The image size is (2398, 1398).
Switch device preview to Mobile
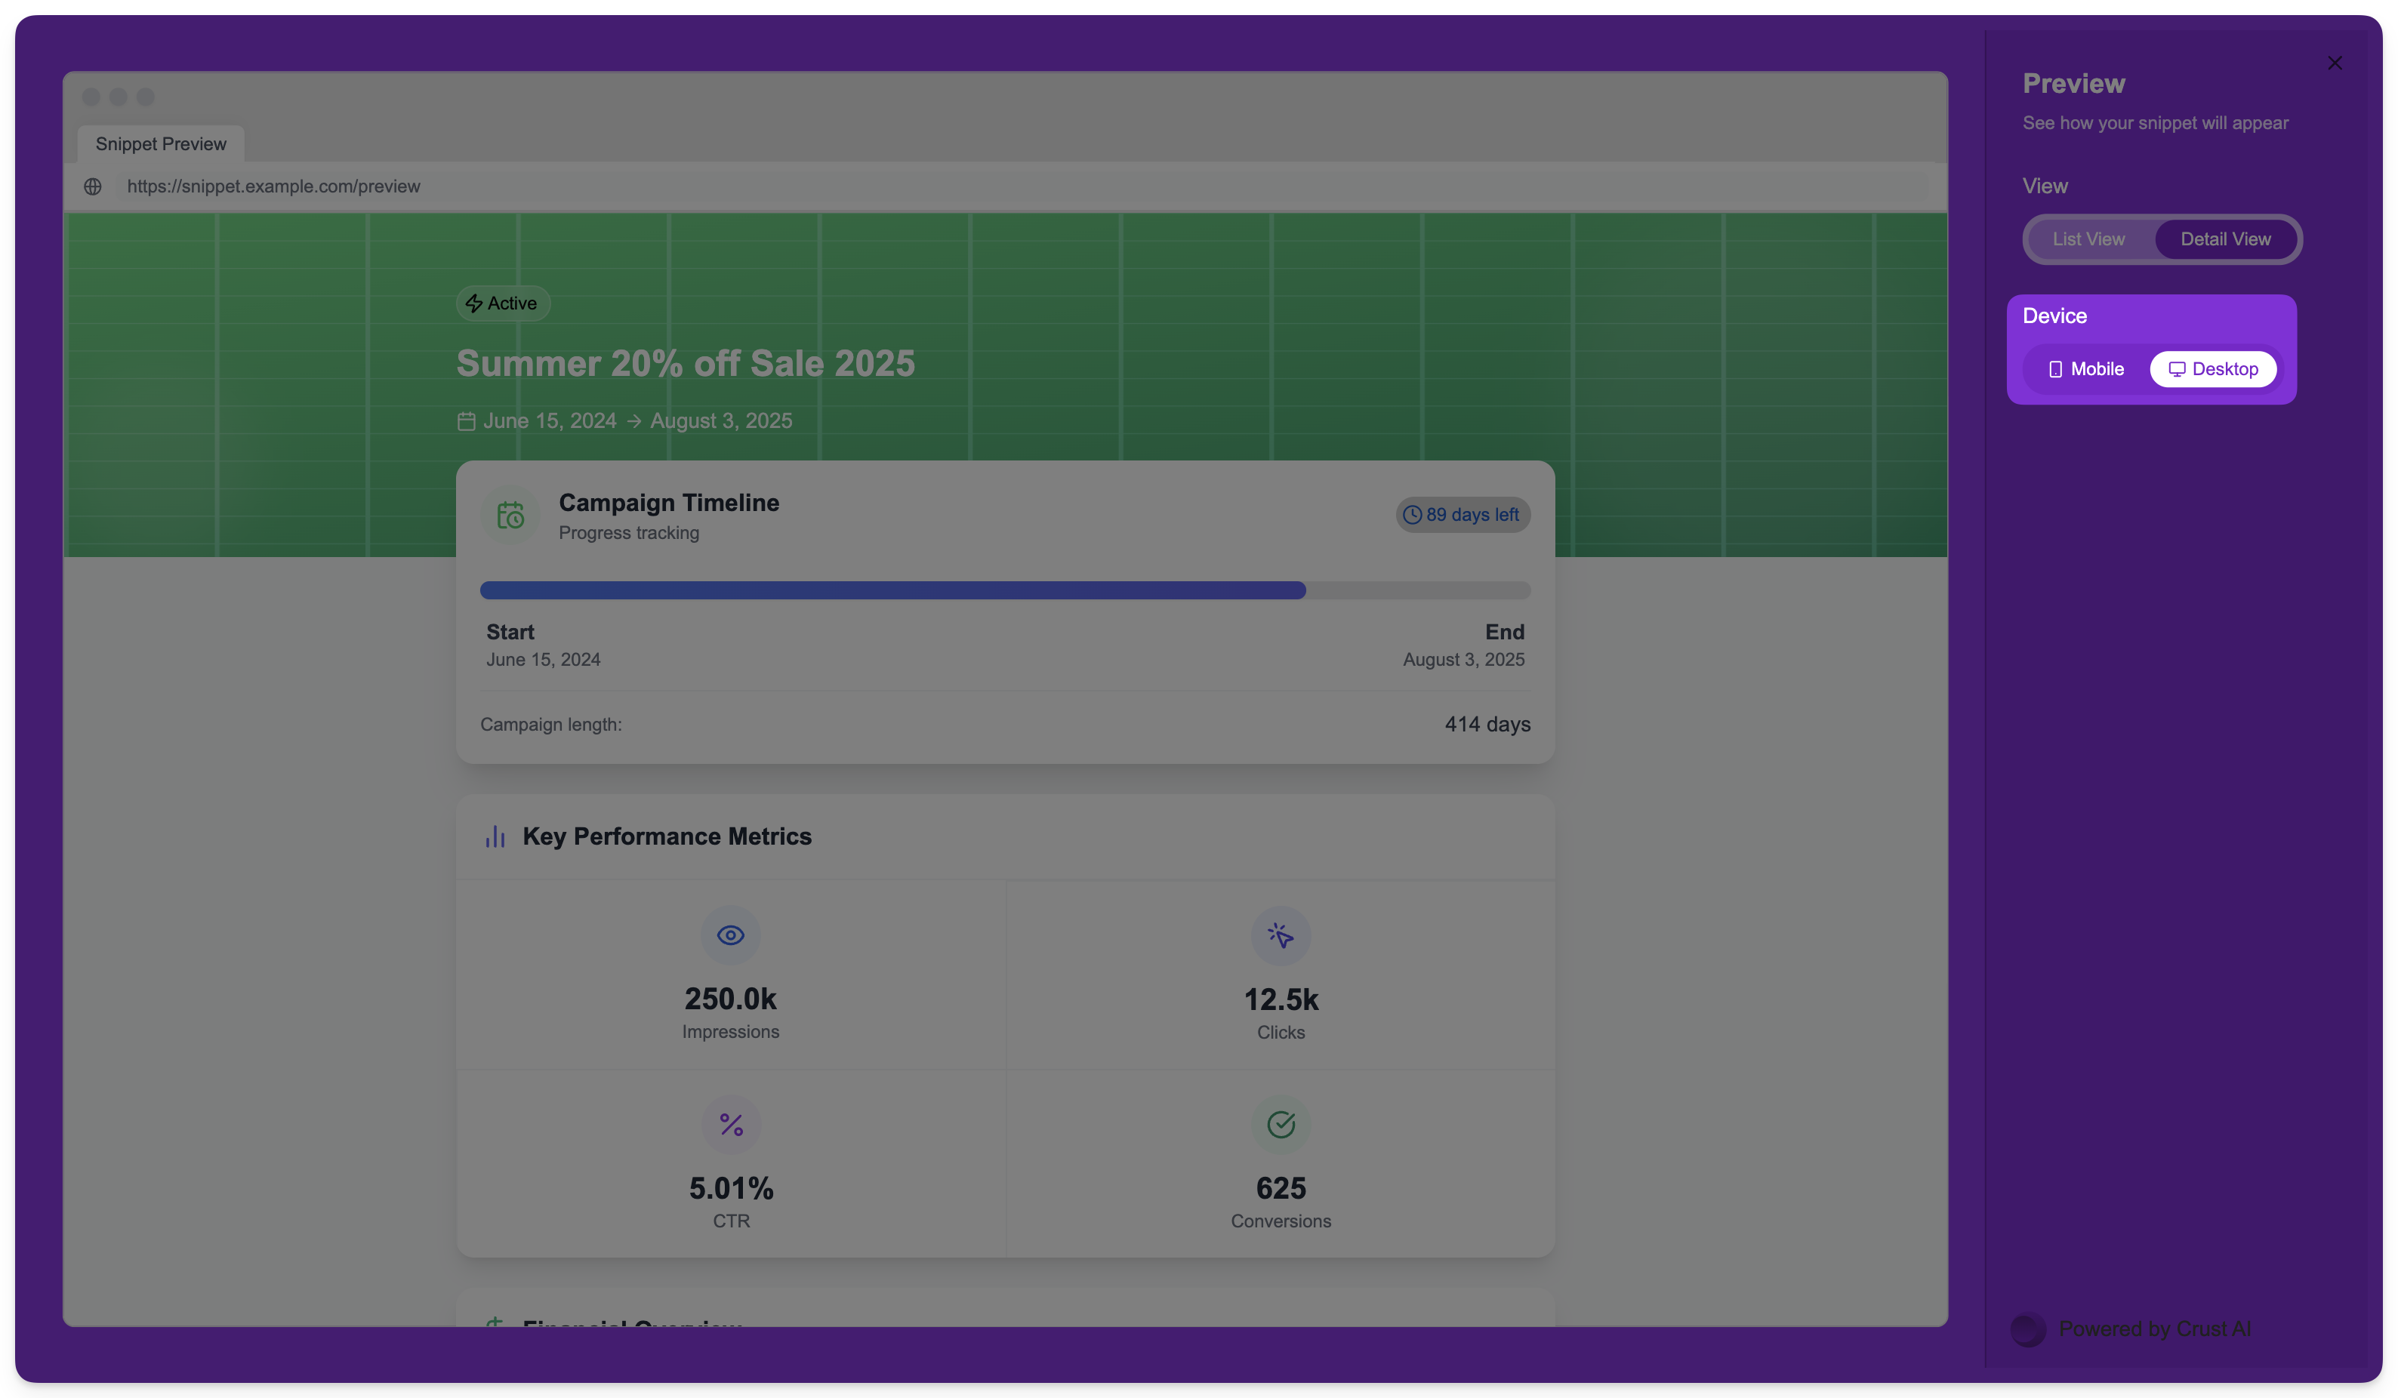coord(2085,369)
